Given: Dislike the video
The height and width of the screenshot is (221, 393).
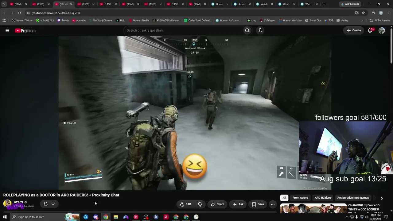Looking at the screenshot, I should (x=200, y=204).
